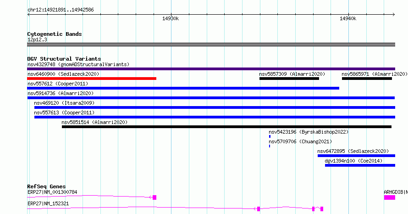Image resolution: width=408 pixels, height=214 pixels.
Task: Open nsv6472895 (Sedlazeck2020) label
Action: pos(353,151)
